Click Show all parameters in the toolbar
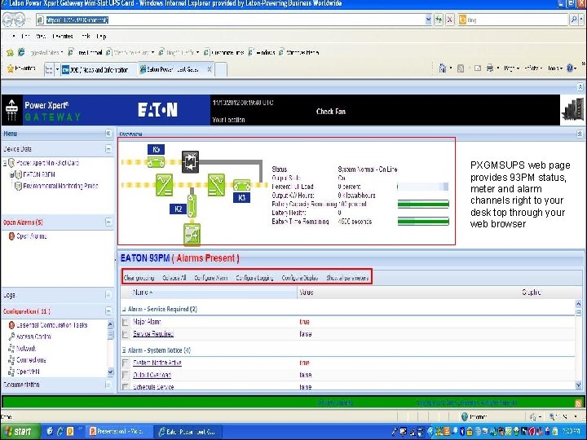This screenshot has height=440, width=587. click(x=347, y=278)
